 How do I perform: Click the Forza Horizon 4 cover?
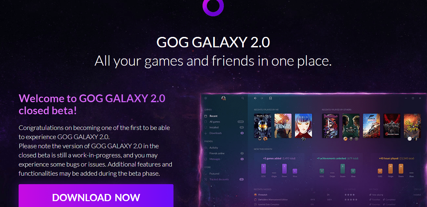point(371,126)
